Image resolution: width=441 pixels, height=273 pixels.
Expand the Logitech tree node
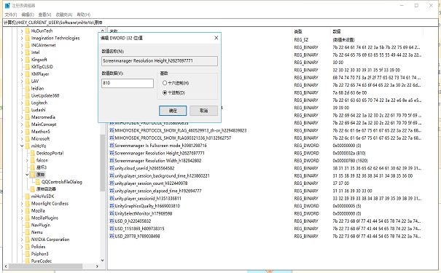(x=22, y=103)
